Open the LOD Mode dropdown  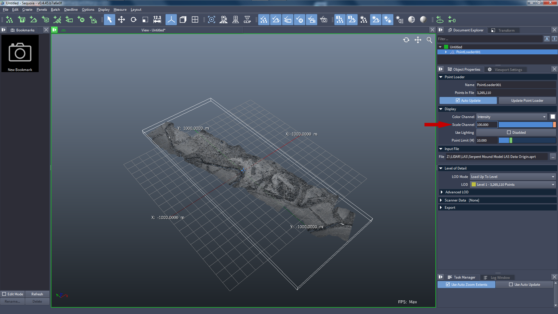pyautogui.click(x=513, y=176)
